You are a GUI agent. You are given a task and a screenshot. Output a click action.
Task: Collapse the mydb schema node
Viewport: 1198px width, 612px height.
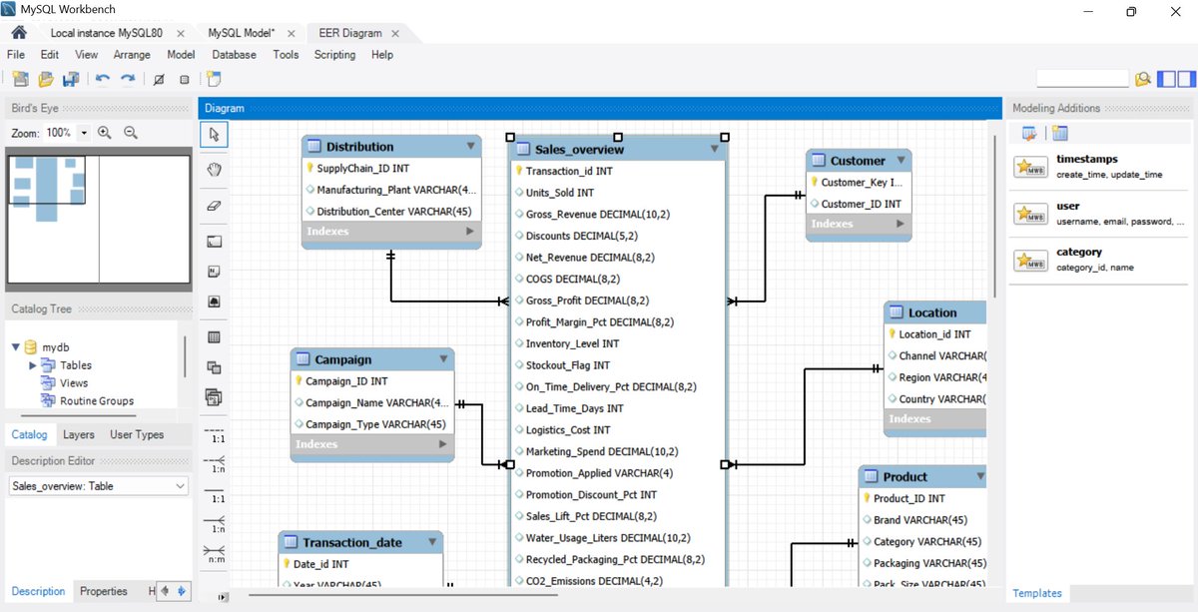click(16, 347)
